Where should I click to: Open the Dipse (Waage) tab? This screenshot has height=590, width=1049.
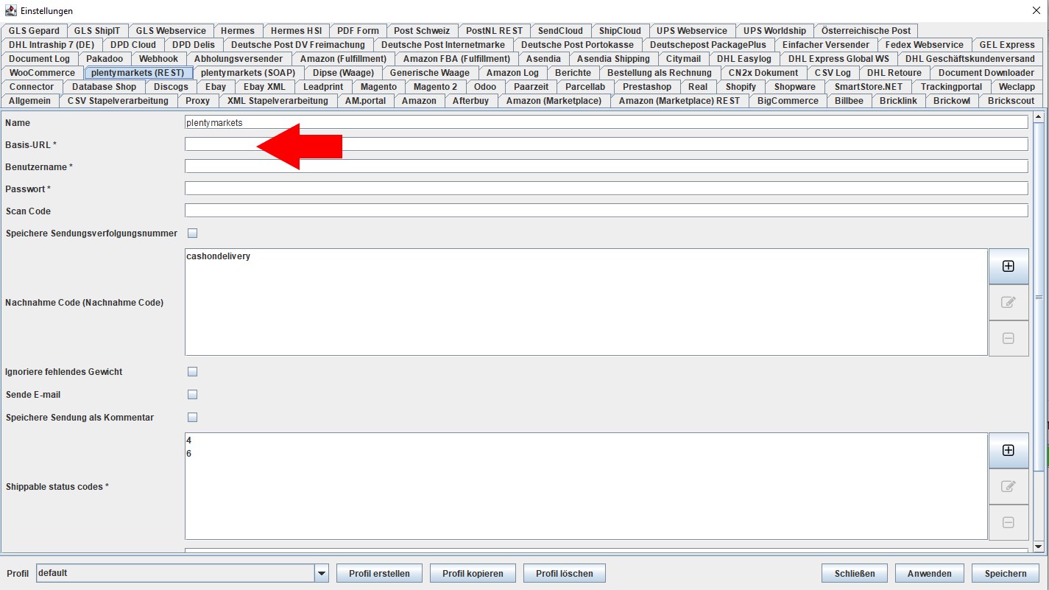tap(343, 73)
